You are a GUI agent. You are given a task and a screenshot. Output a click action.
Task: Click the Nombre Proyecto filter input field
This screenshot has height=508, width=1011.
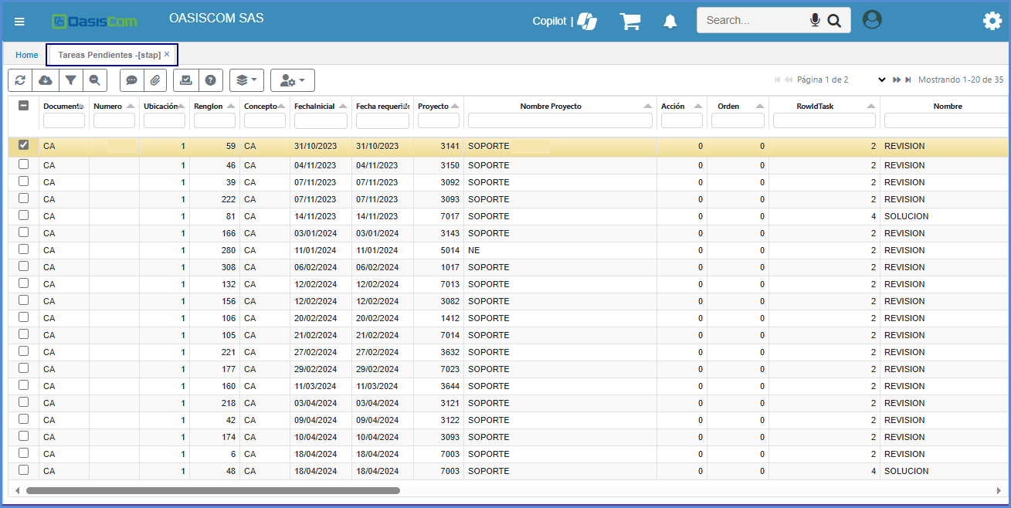[560, 120]
